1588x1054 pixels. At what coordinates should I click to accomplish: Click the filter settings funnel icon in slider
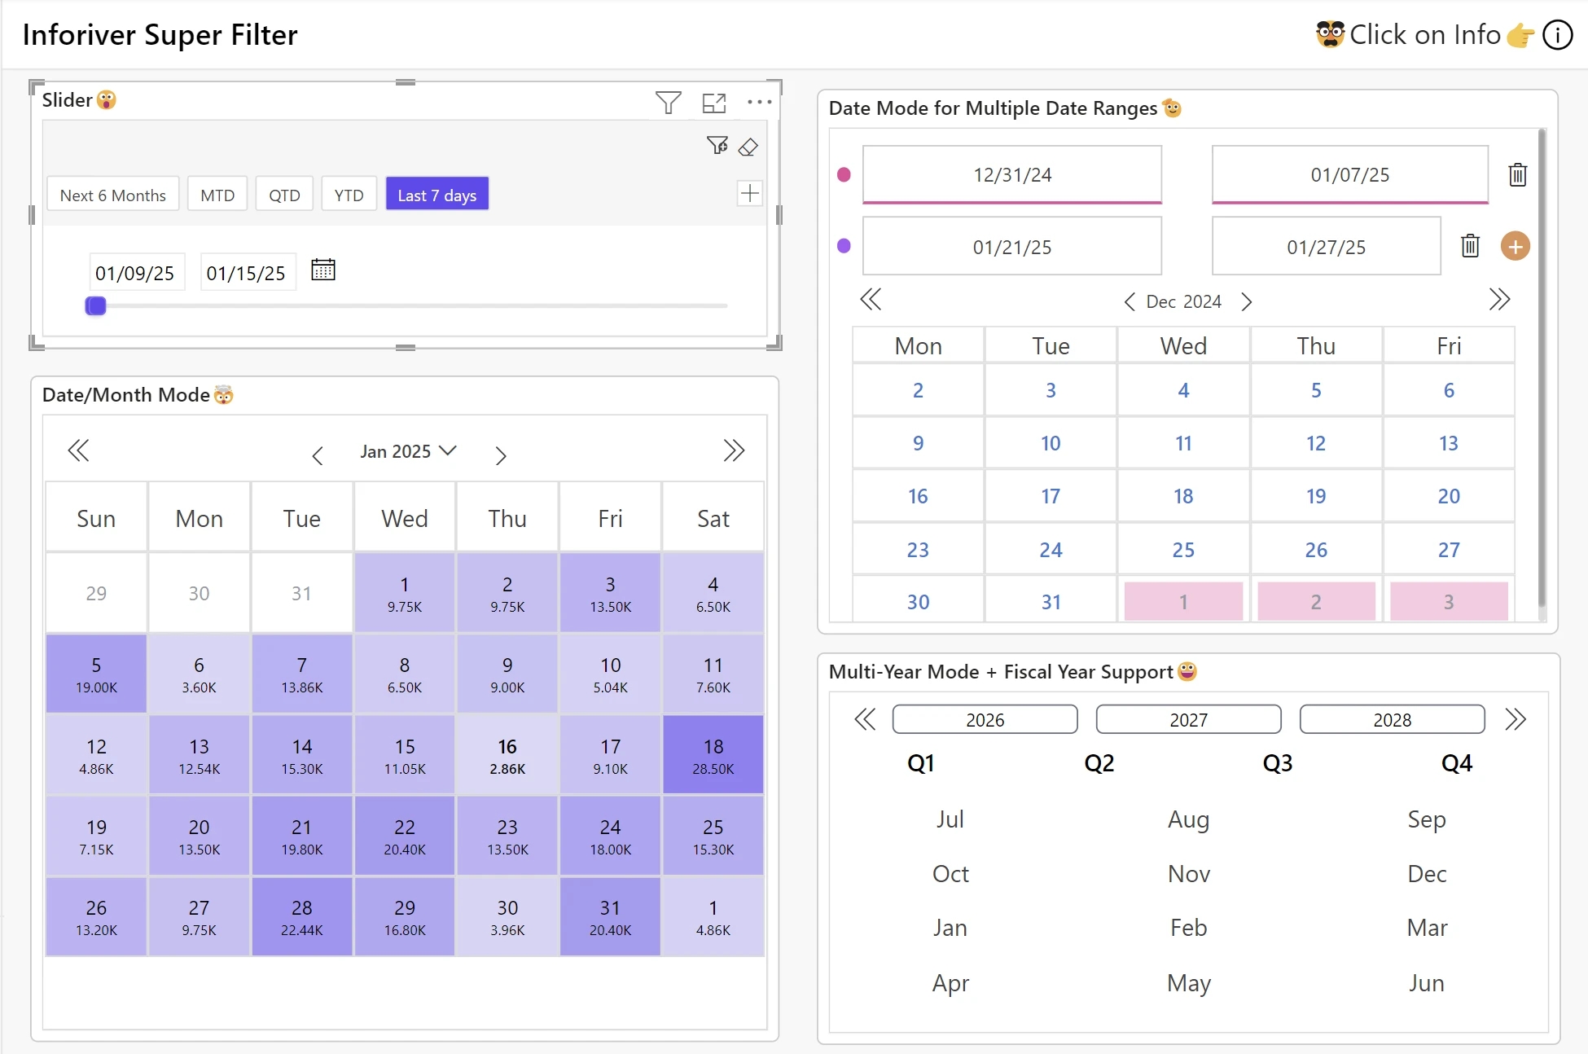717,145
